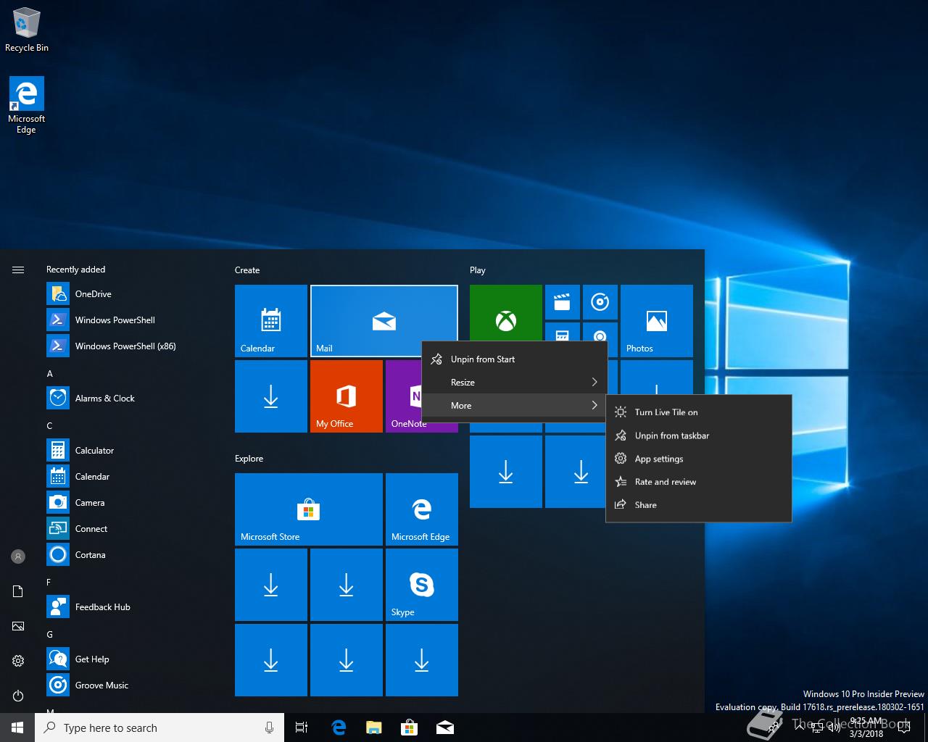The image size is (928, 742).
Task: Click the Cortana microphone icon
Action: click(x=269, y=728)
